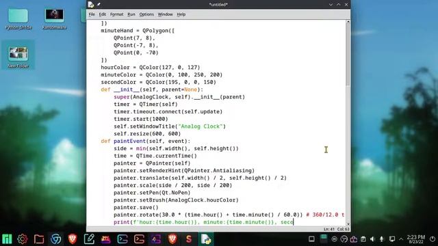Click 'hourColor = QColor(127, 0, 127)' line
Screen dimensions: 438x246
point(151,67)
